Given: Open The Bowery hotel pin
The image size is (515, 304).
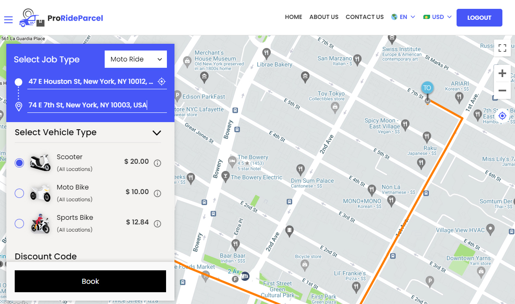Looking at the screenshot, I should point(232,161).
